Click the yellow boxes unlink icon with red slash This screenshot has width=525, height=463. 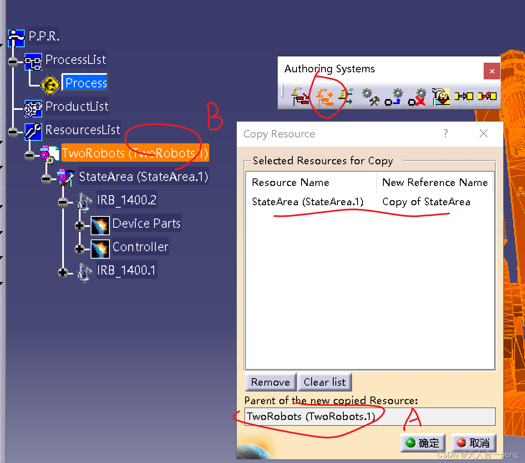pyautogui.click(x=487, y=96)
